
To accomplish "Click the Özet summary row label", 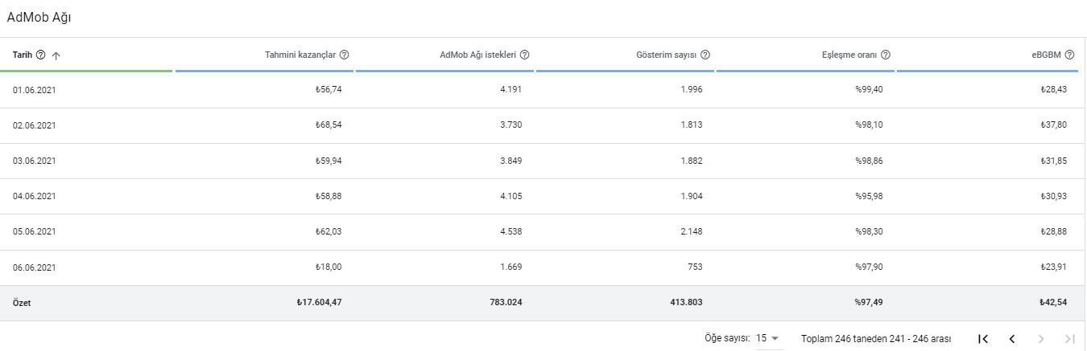I will tap(22, 303).
